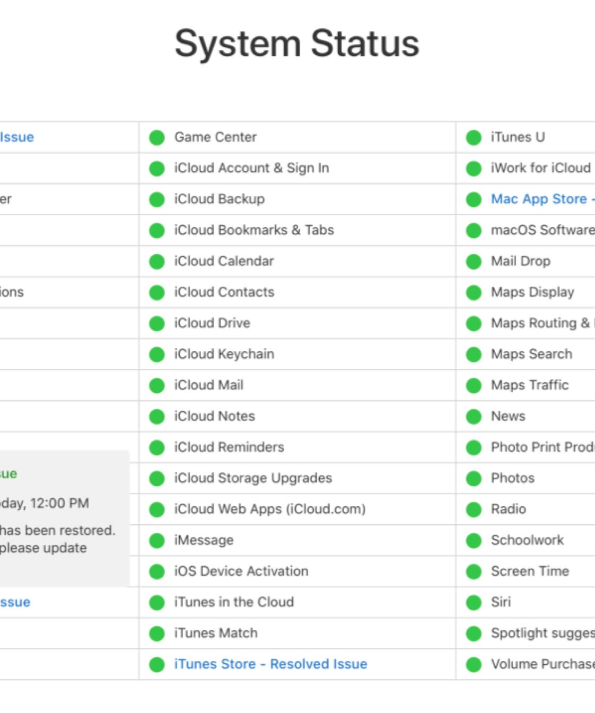This screenshot has width=595, height=713.
Task: Click the Schoolwork service label
Action: 527,540
